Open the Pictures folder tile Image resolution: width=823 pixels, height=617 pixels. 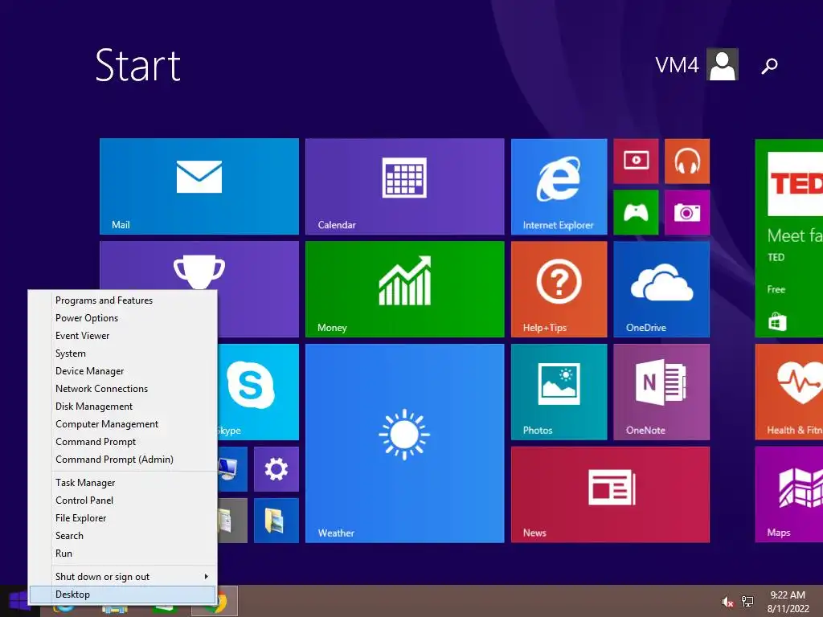(x=276, y=521)
